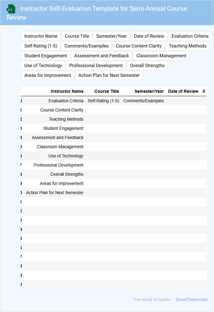Image resolution: width=214 pixels, height=312 pixels.
Task: Click the Action Plan for Next Semester tag
Action: click(x=109, y=75)
